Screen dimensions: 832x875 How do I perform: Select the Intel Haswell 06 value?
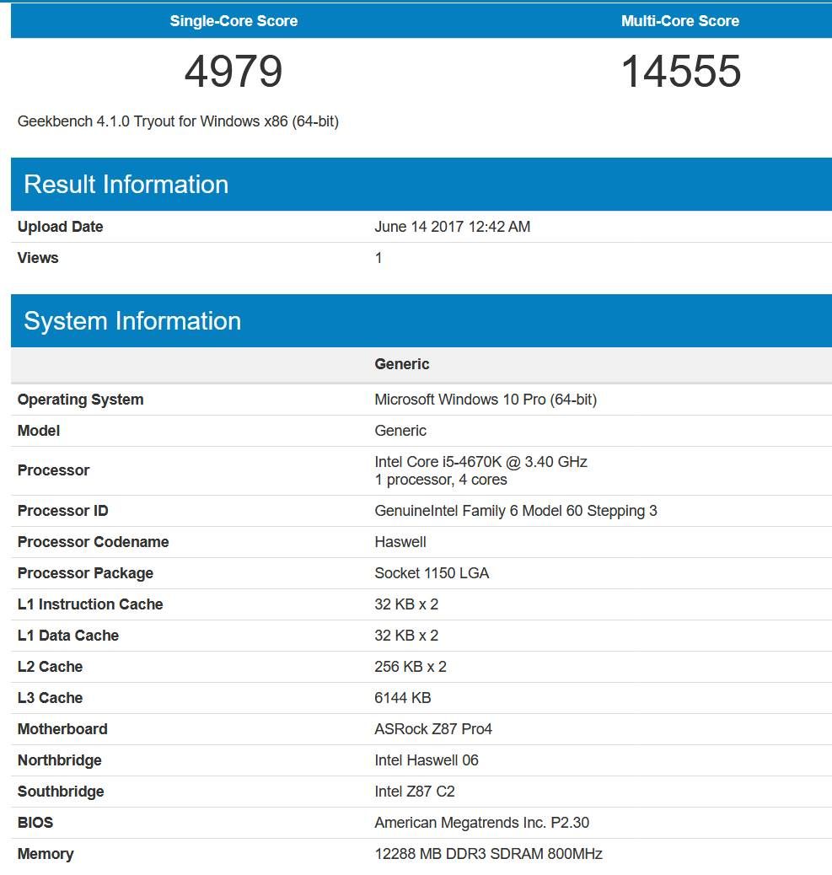click(427, 760)
